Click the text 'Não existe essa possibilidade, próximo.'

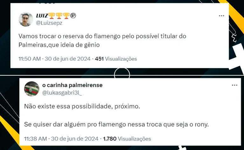[x=82, y=106]
